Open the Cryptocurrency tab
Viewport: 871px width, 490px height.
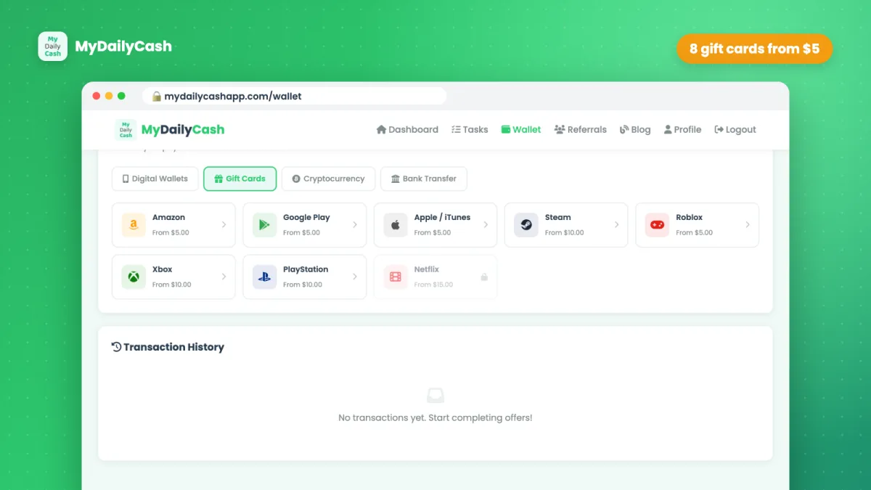coord(329,179)
